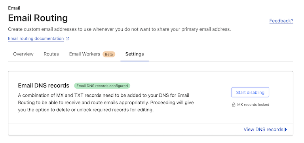Click the MX records locked padlock icon
The image size is (304, 143).
click(x=234, y=105)
